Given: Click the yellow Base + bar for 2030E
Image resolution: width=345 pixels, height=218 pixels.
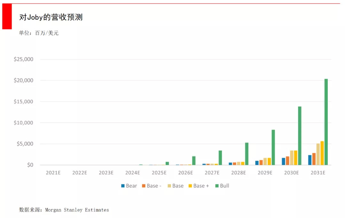Looking at the screenshot, I should click(x=296, y=158).
